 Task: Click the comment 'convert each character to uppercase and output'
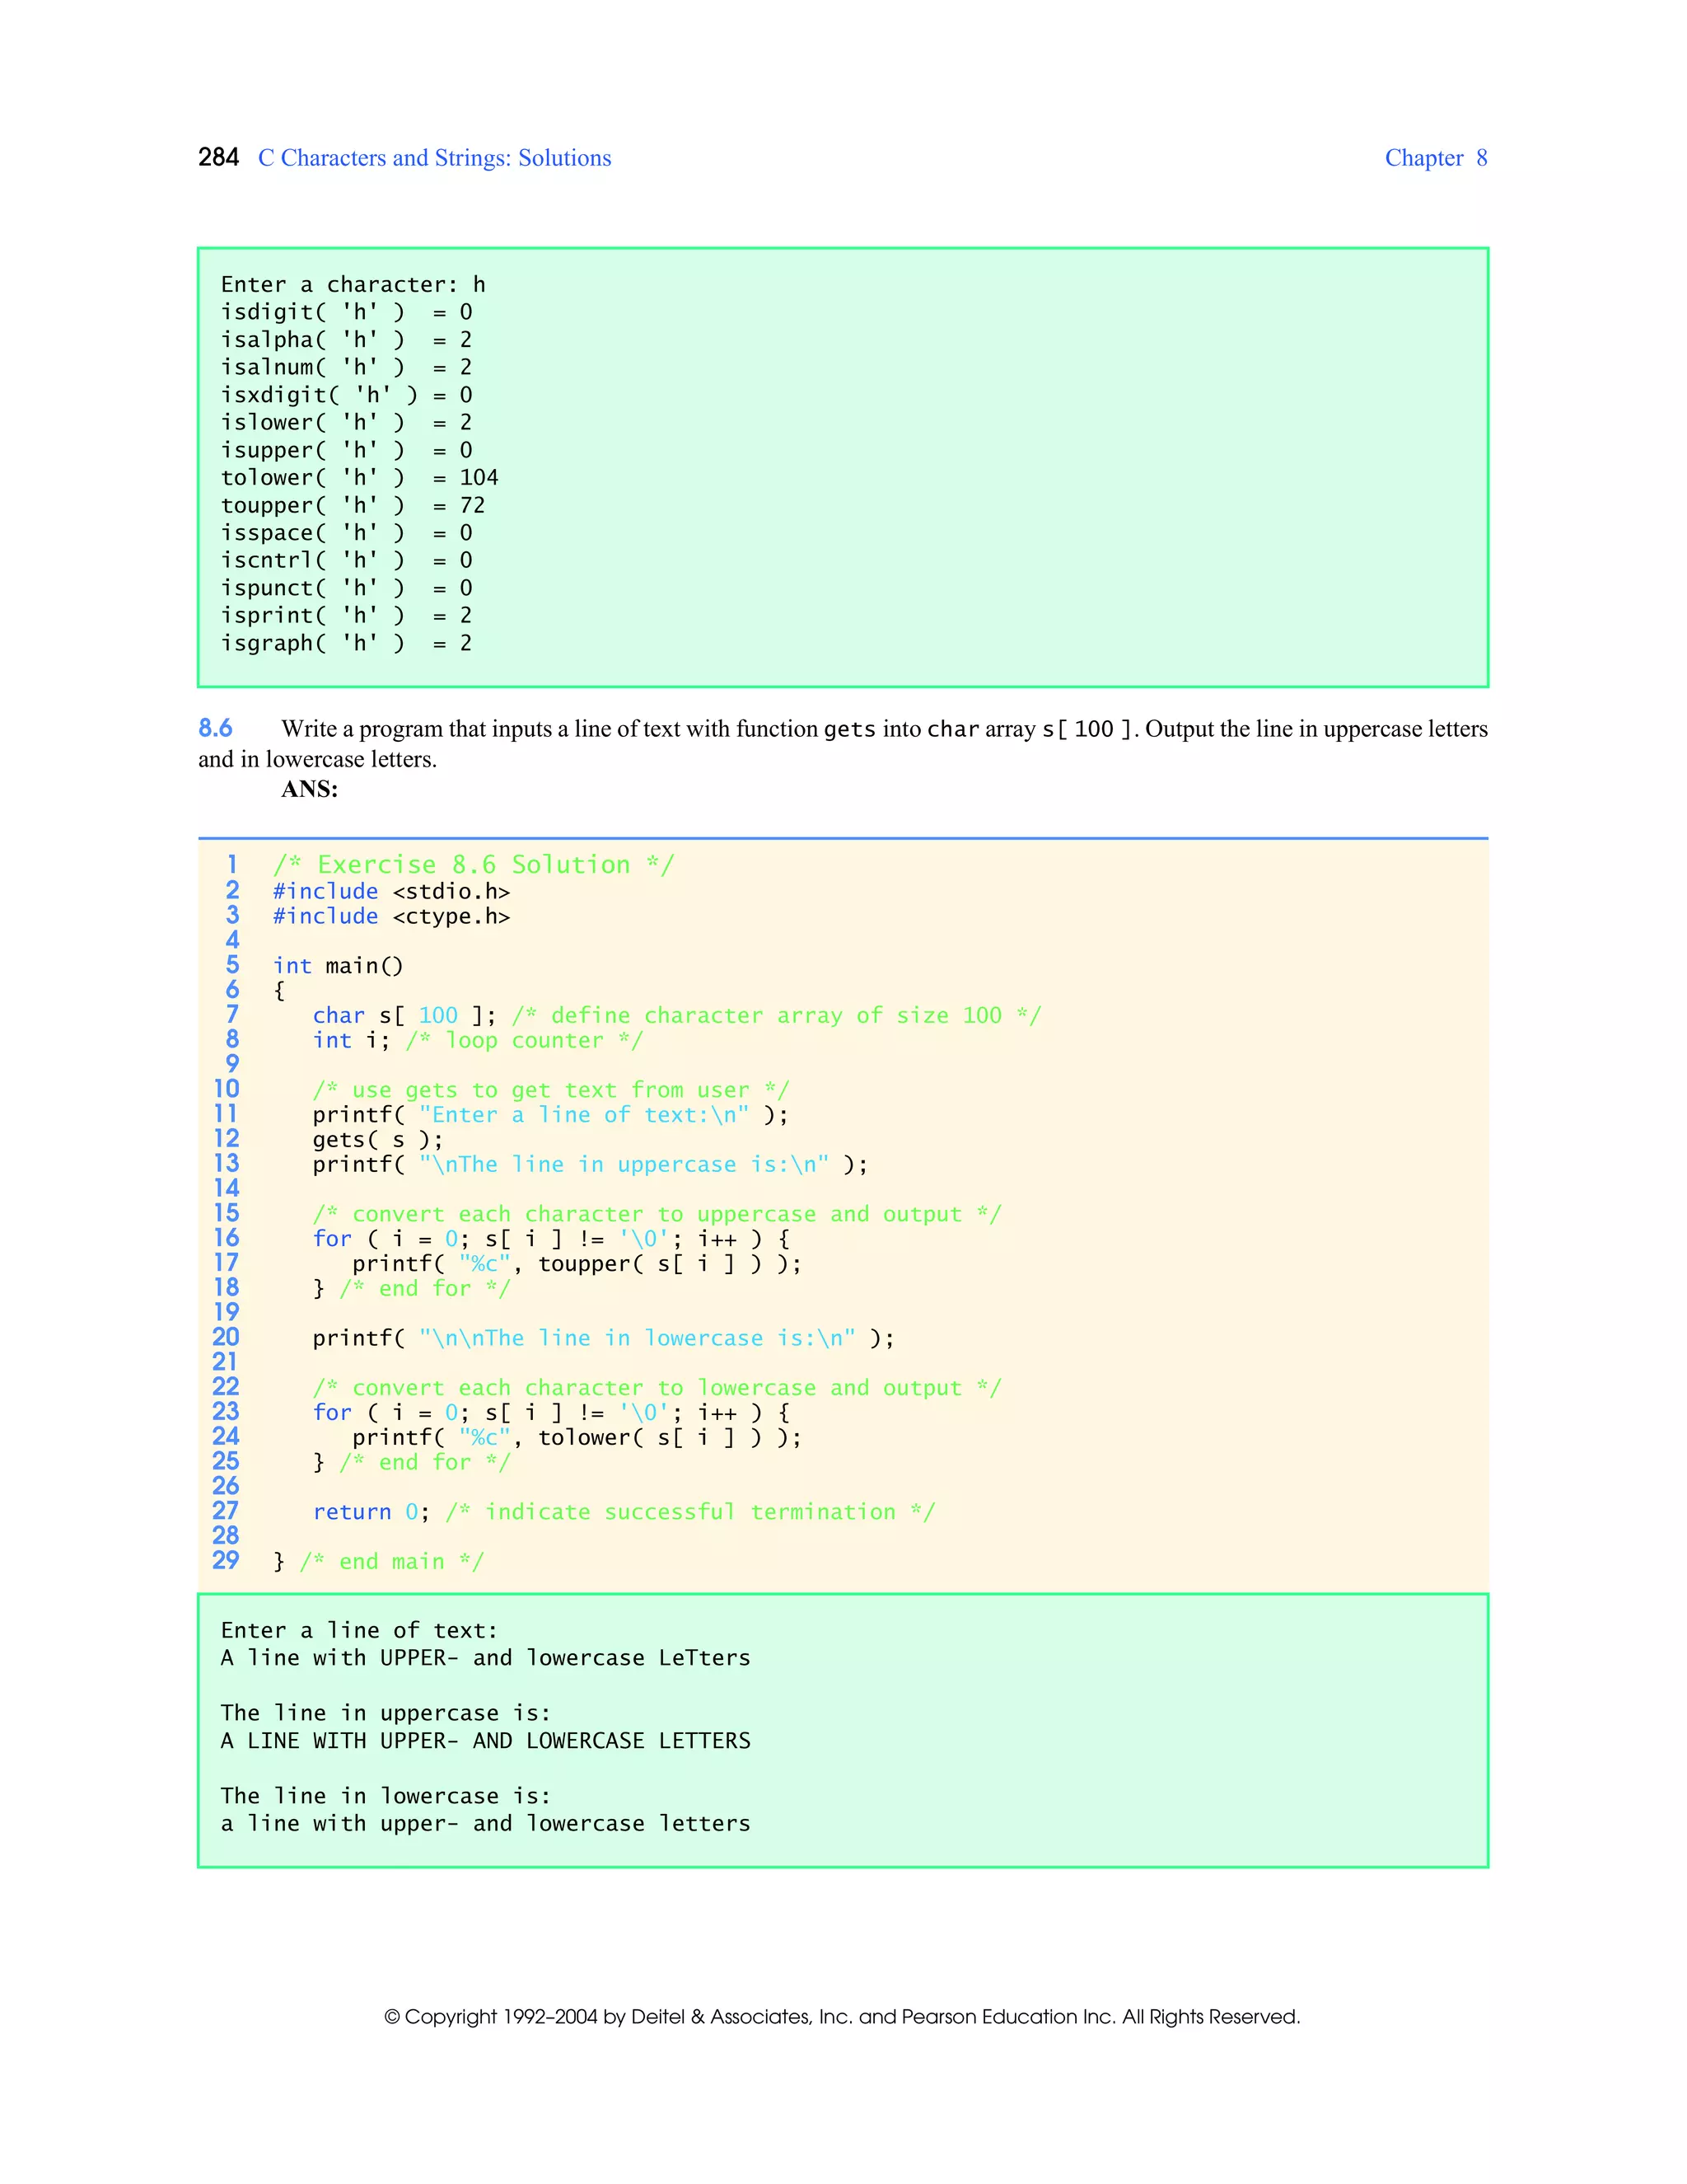(x=657, y=1215)
